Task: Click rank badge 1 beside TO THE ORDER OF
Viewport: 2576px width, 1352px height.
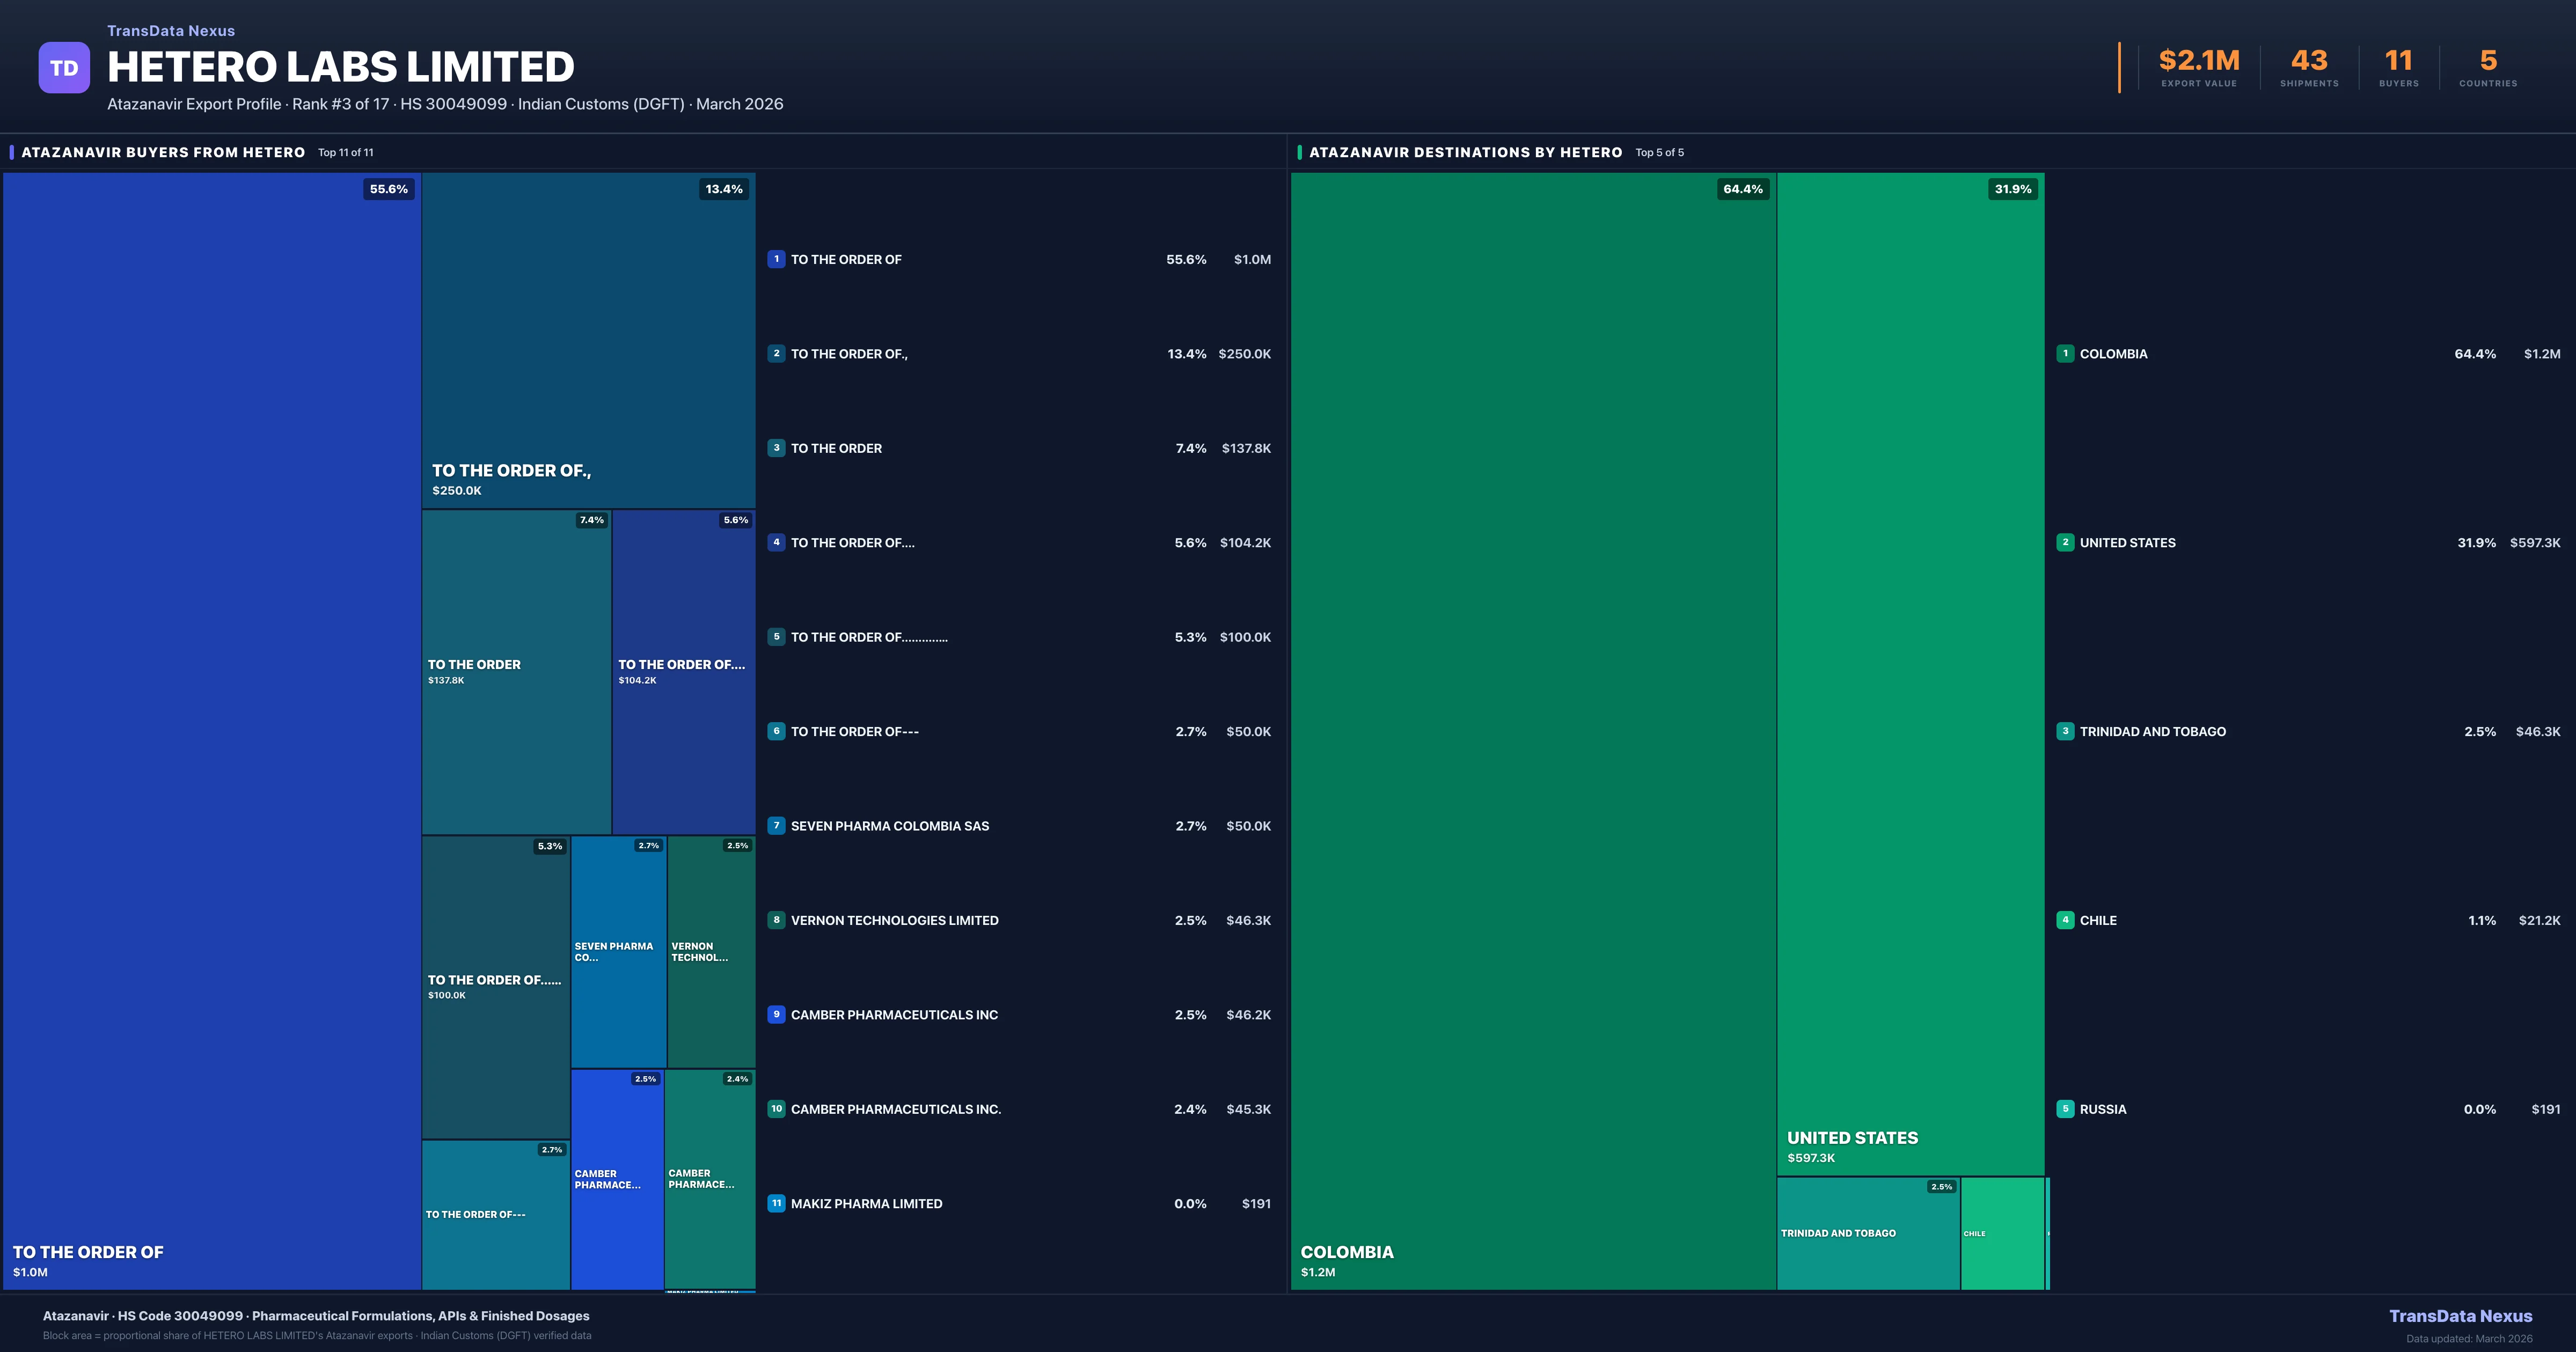Action: point(776,259)
